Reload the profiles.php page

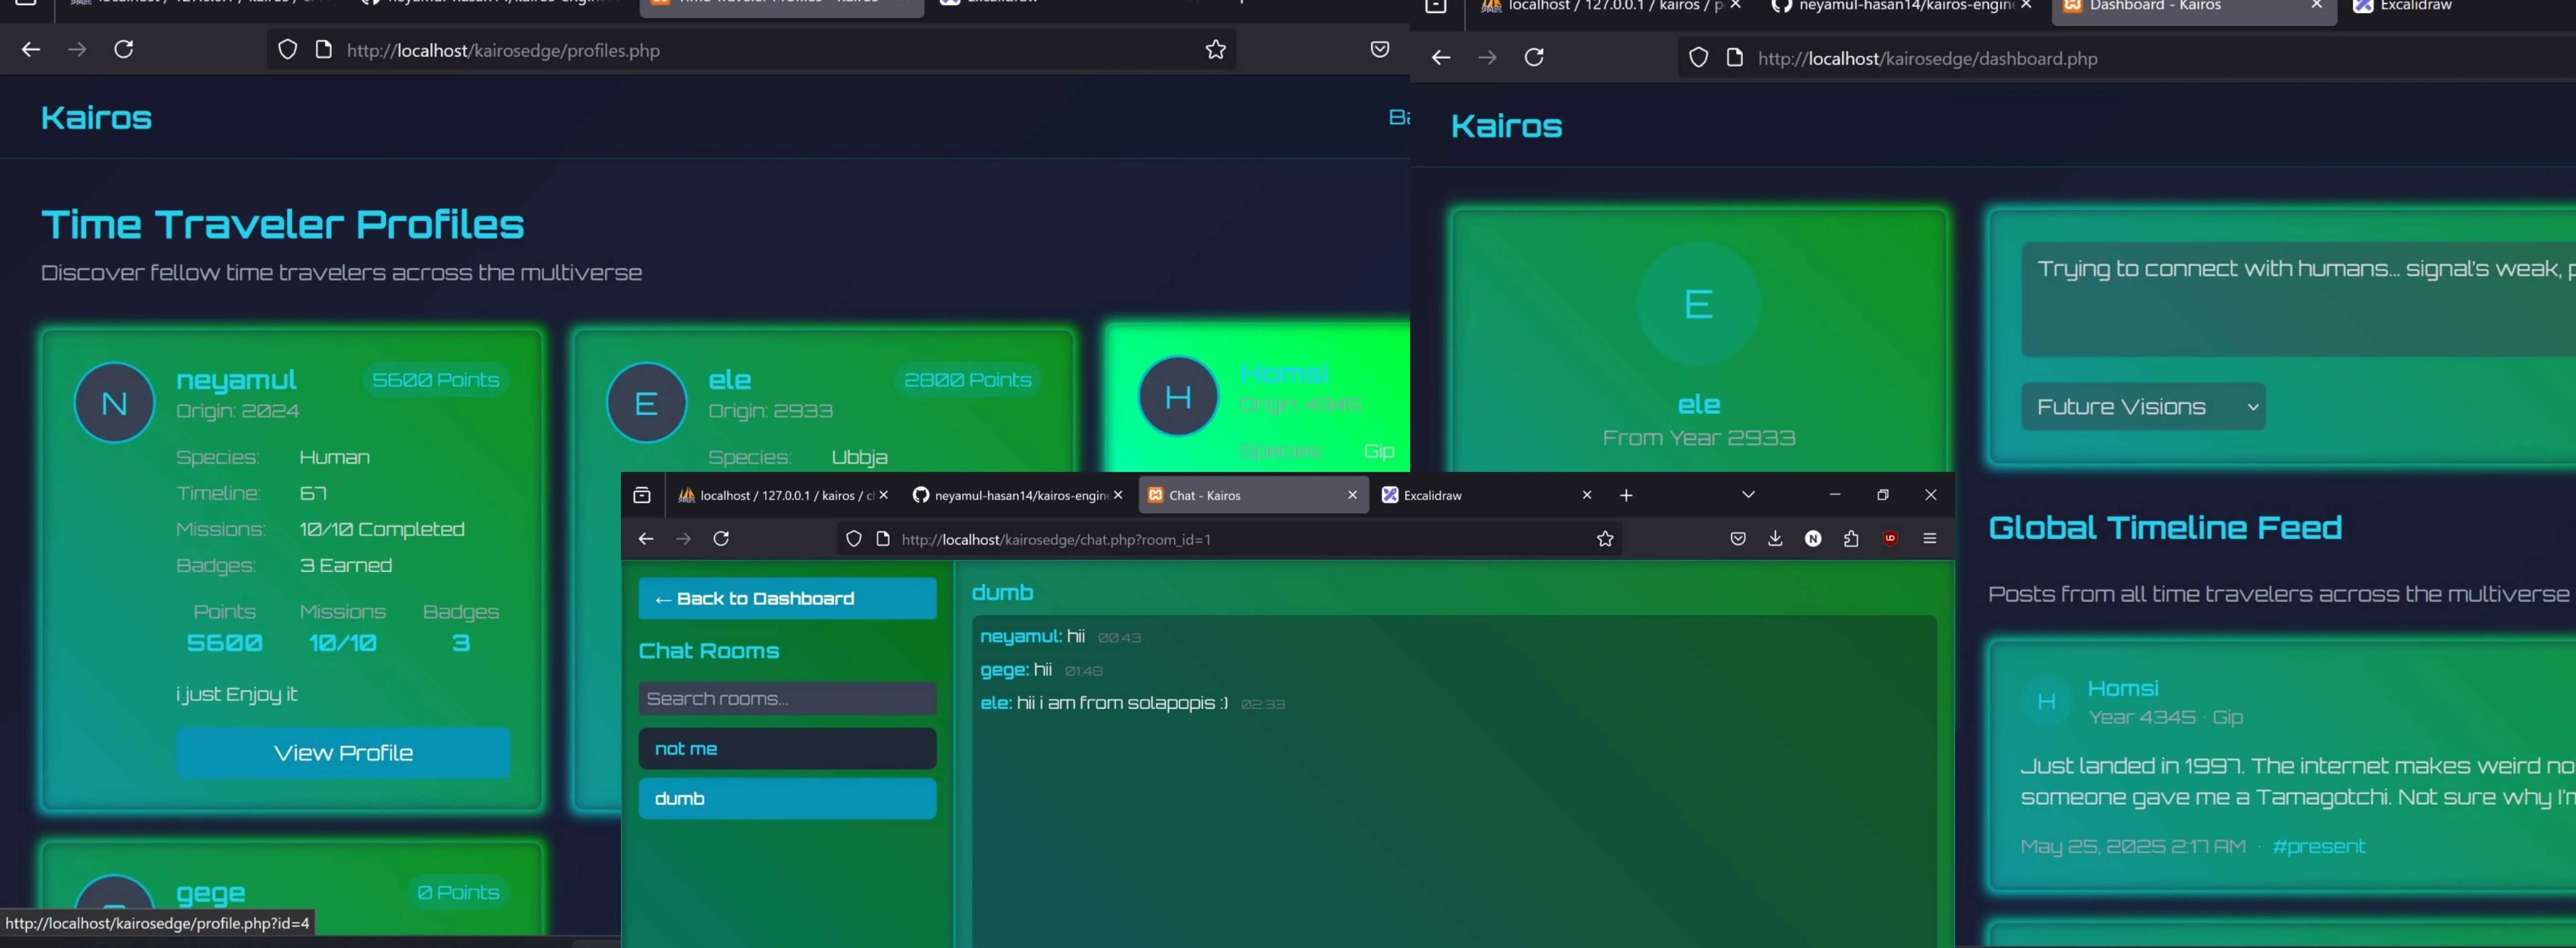[124, 49]
